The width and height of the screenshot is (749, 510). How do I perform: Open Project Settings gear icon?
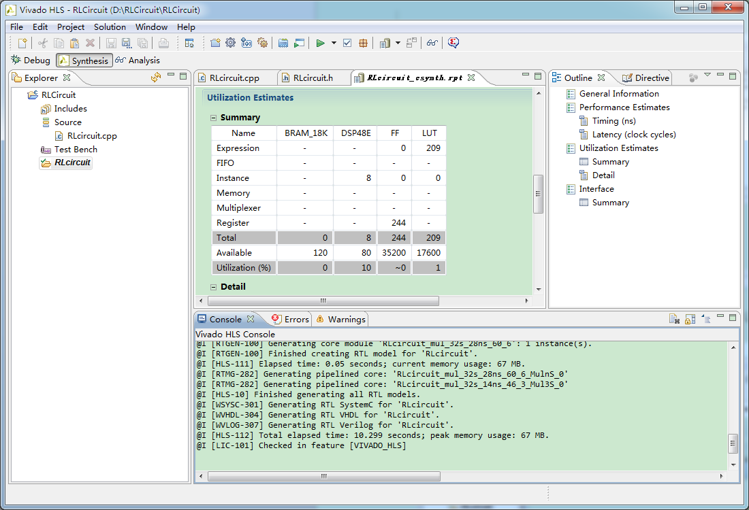(x=230, y=43)
